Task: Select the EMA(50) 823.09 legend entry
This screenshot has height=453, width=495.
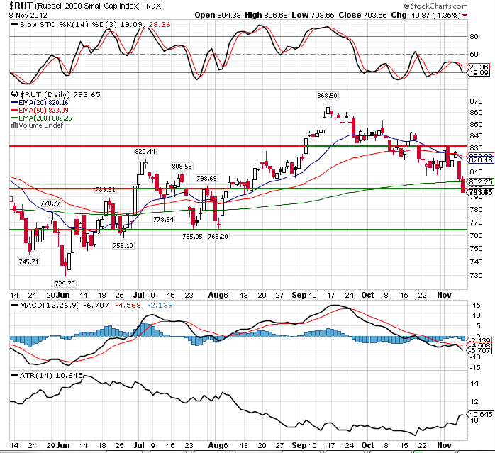Action: coord(40,110)
